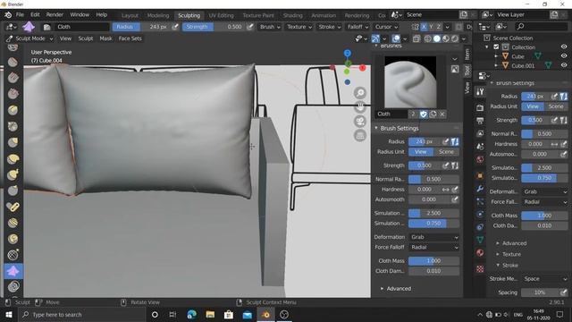Image resolution: width=572 pixels, height=322 pixels.
Task: Open Falloff dropdown in header
Action: tap(357, 27)
